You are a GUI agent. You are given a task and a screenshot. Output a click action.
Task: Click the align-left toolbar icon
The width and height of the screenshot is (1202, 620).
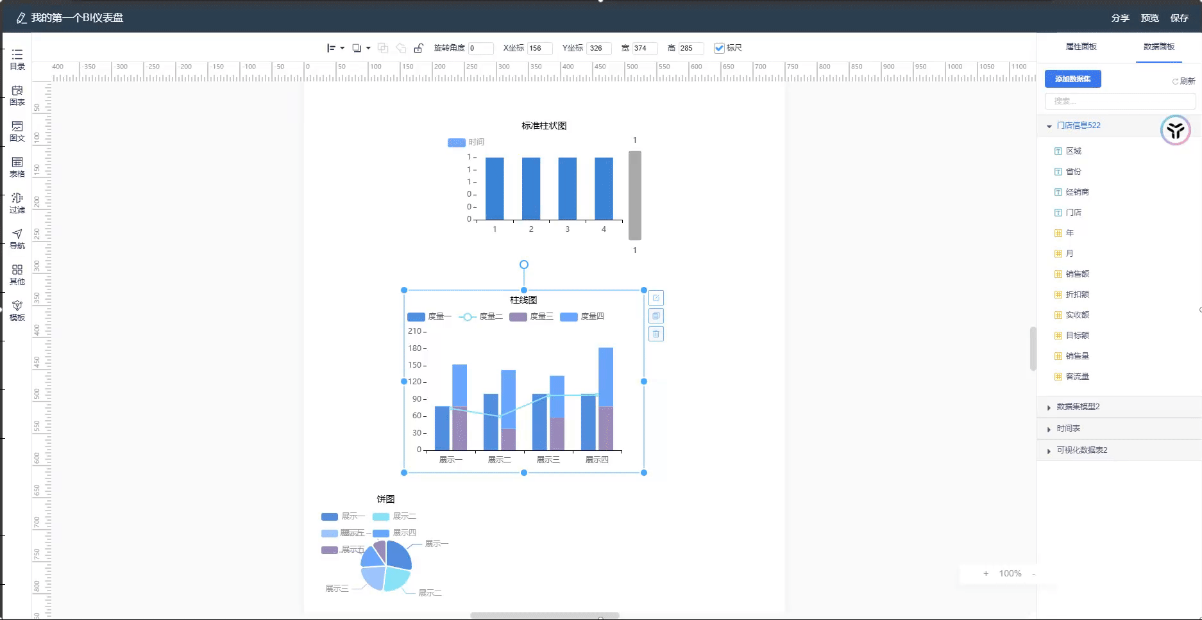coord(331,48)
